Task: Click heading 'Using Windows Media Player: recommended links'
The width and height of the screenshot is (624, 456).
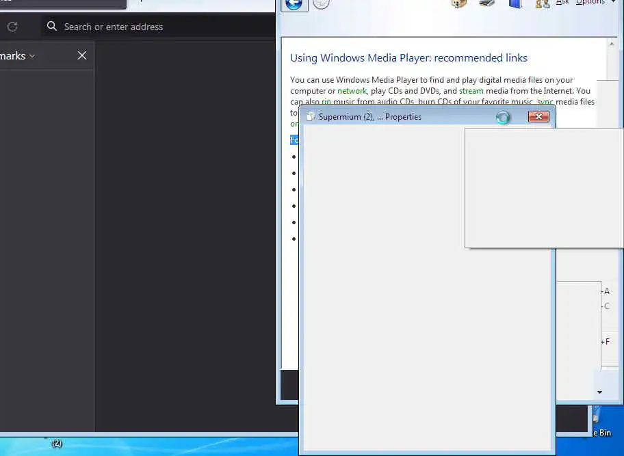Action: click(x=408, y=58)
